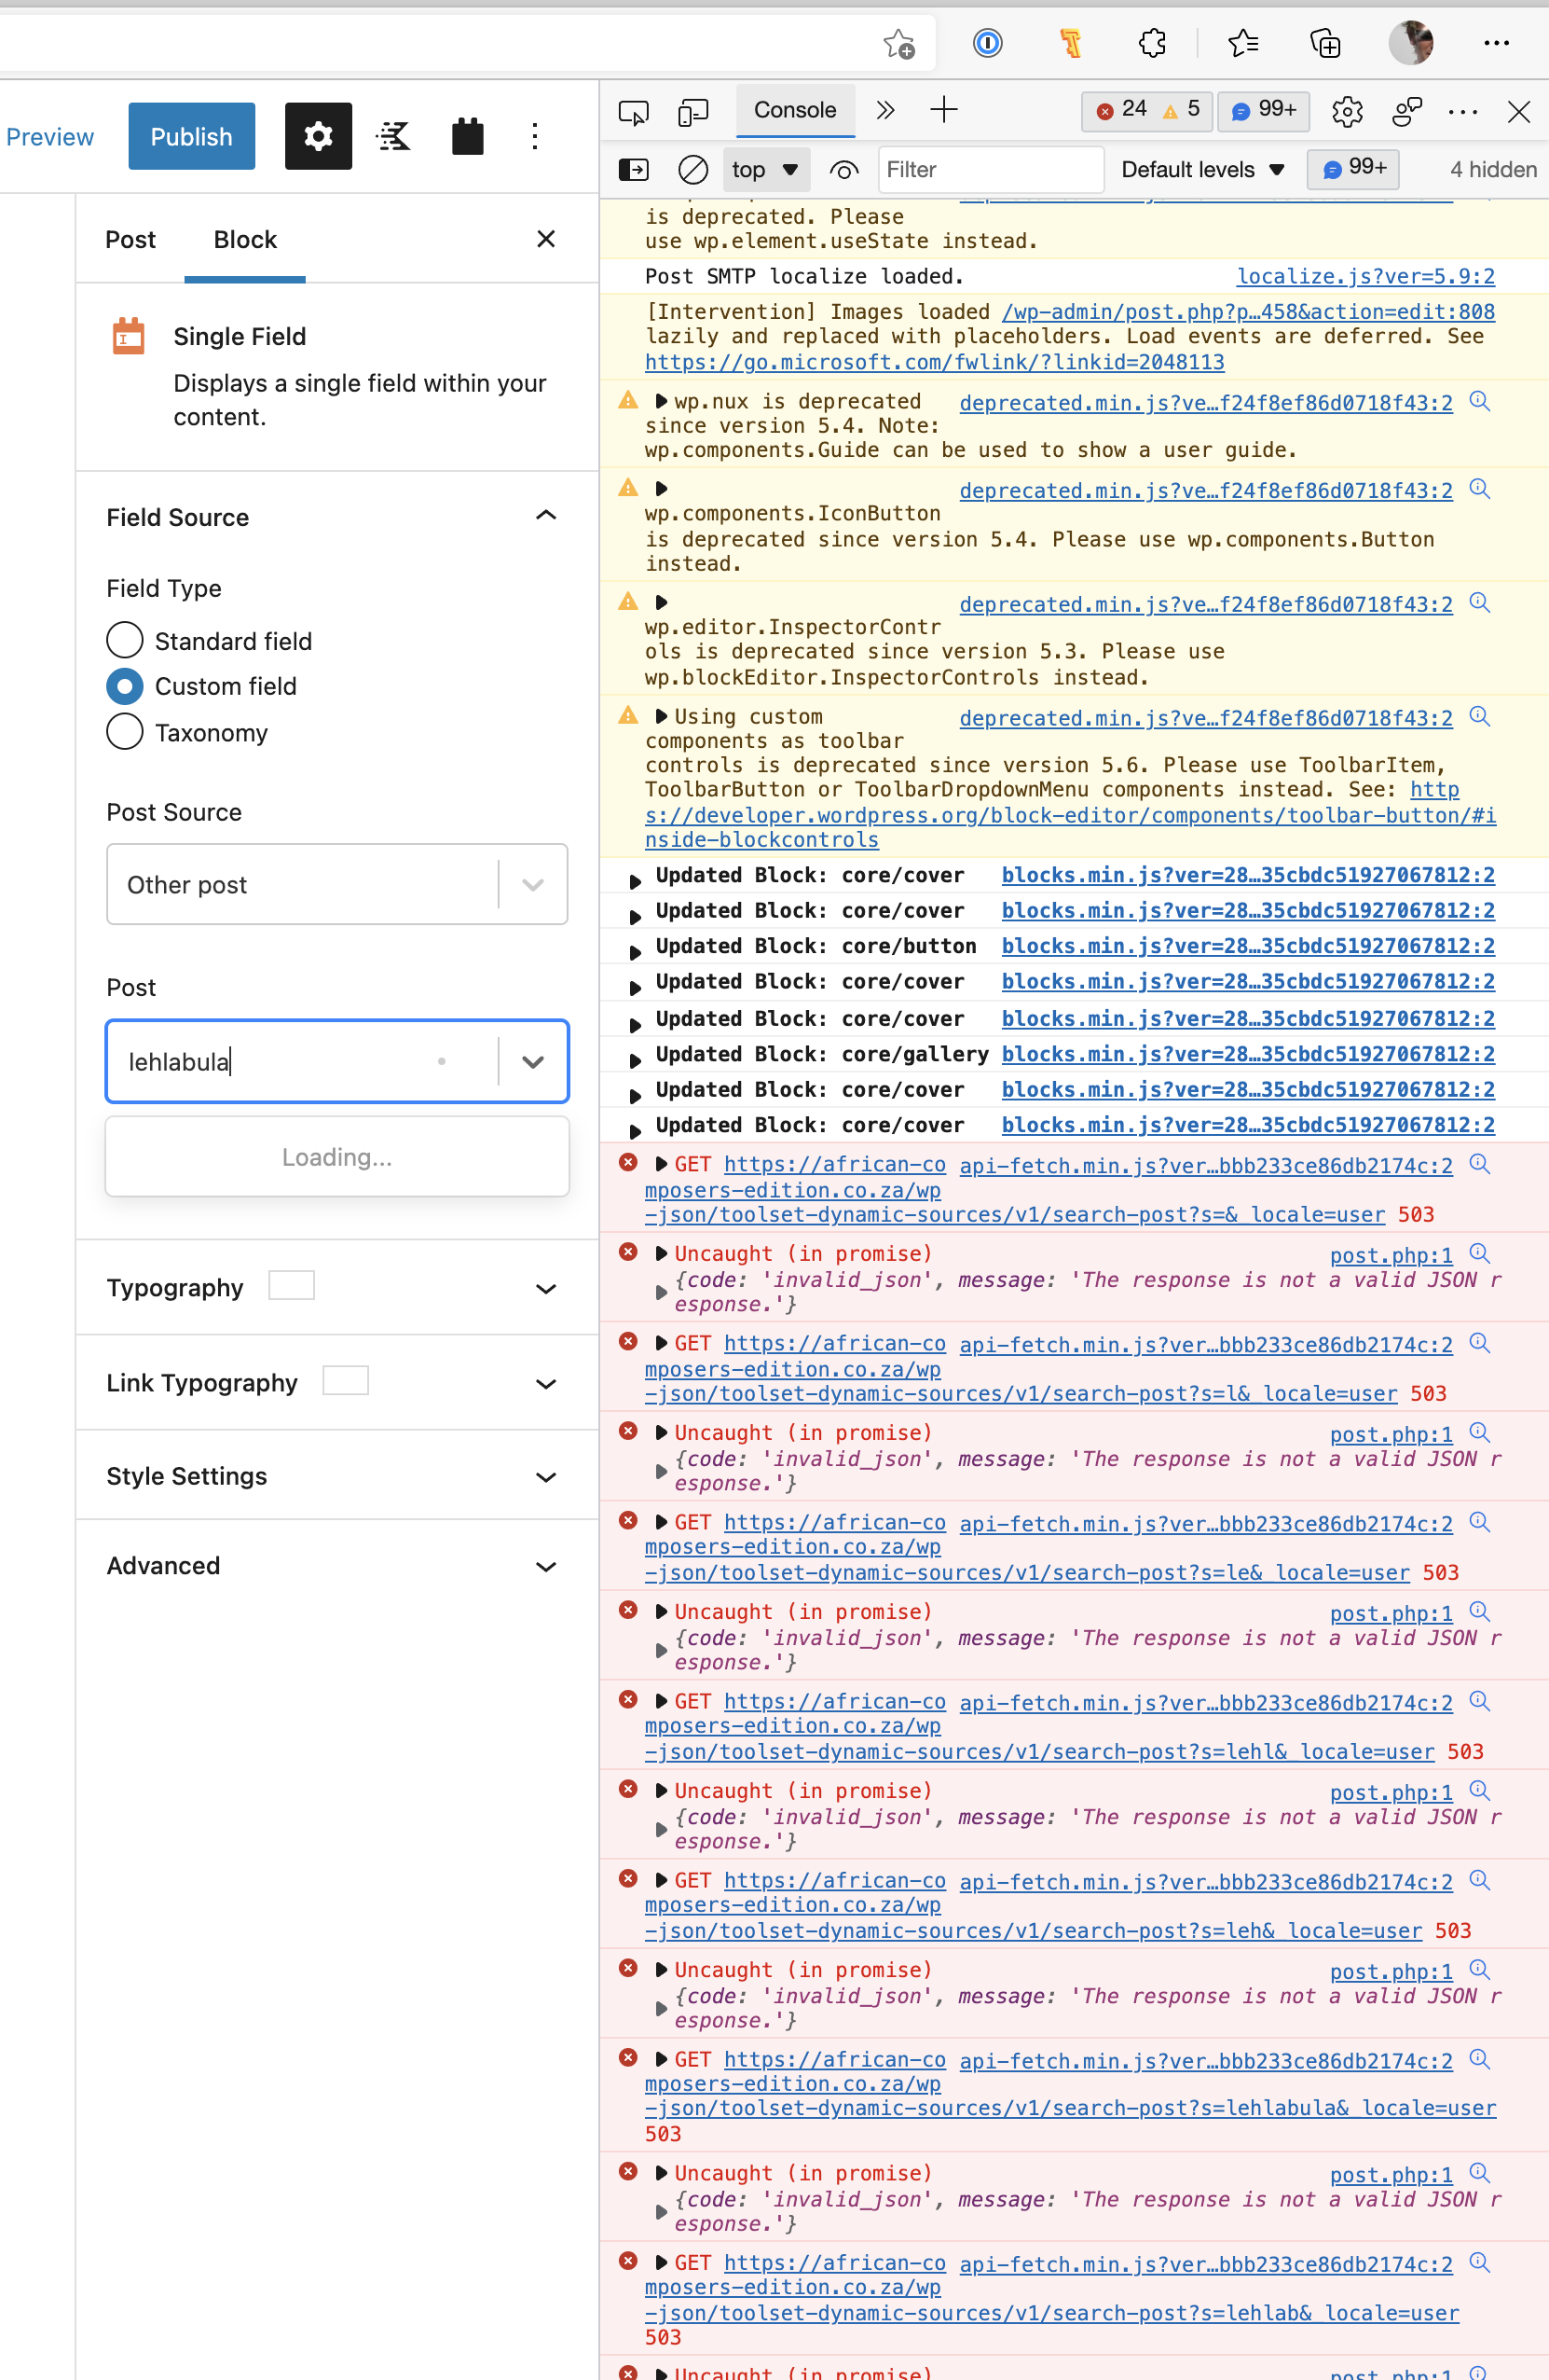
Task: Select the Standard field radio option
Action: pyautogui.click(x=125, y=641)
